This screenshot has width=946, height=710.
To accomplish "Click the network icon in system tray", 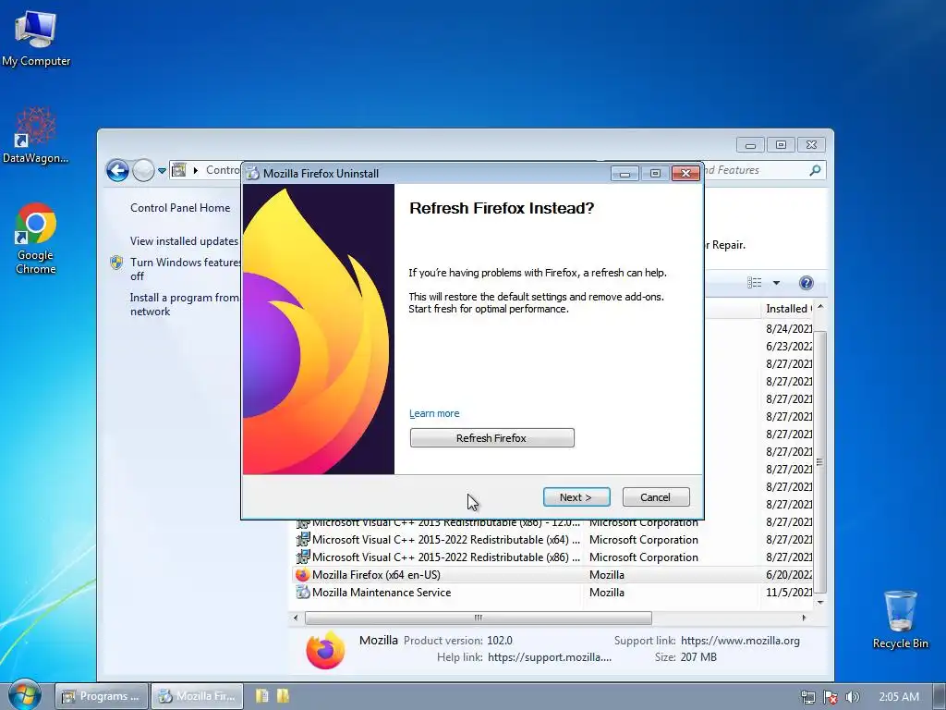I will [807, 697].
